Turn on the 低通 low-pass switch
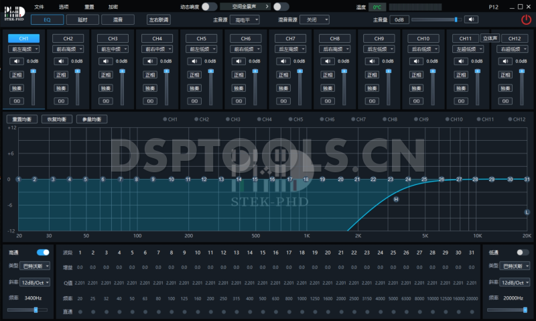 coord(523,252)
